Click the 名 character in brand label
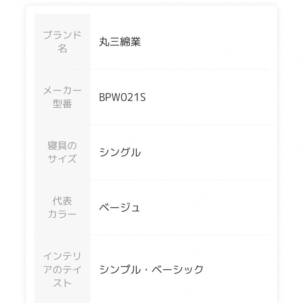 point(62,48)
